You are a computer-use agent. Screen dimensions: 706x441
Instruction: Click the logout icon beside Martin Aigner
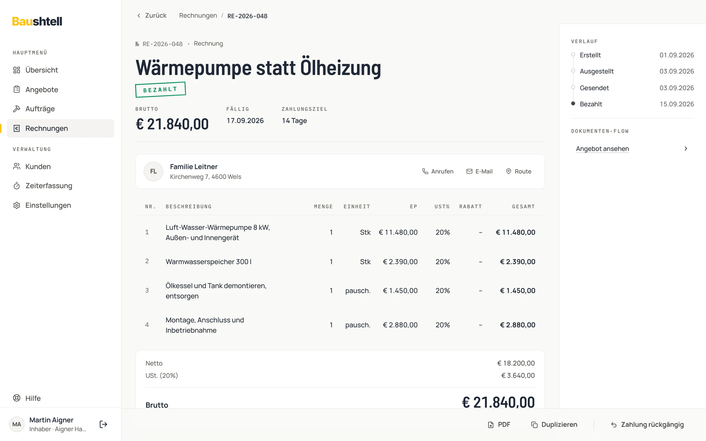(x=103, y=424)
